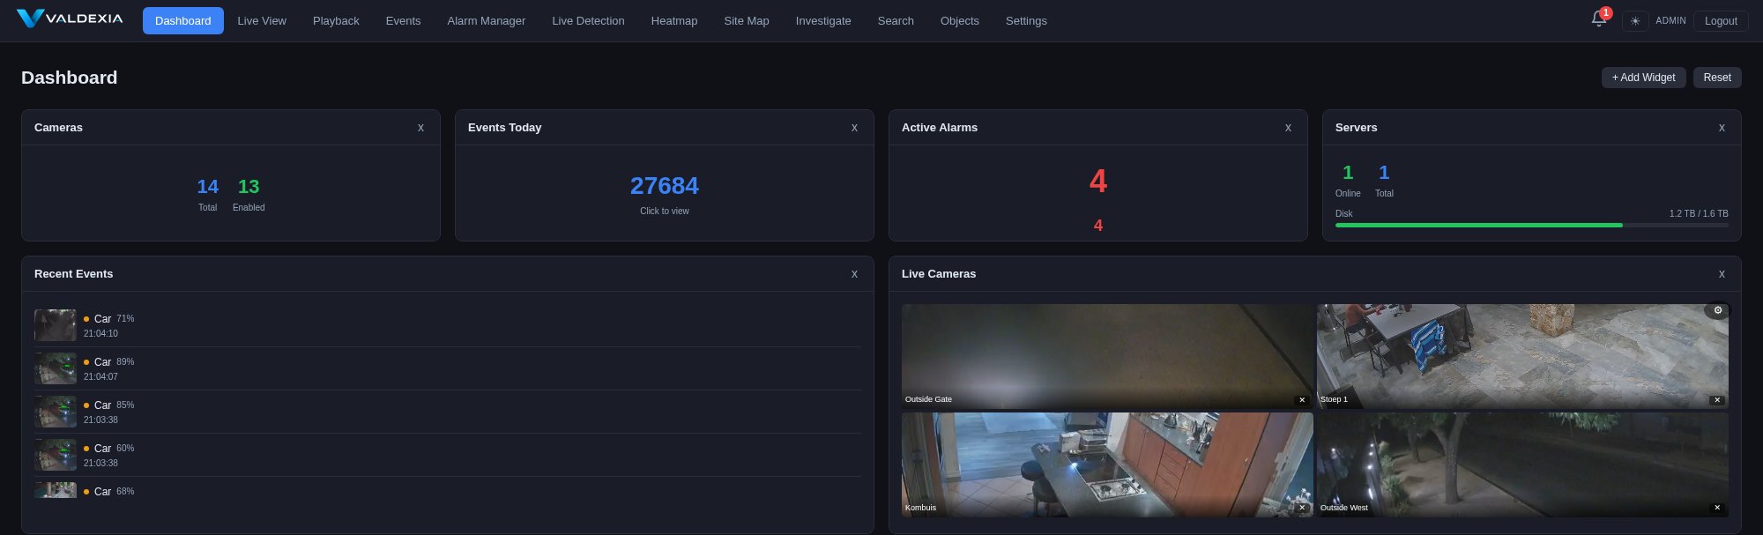The height and width of the screenshot is (535, 1763).
Task: Close the Live Cameras widget
Action: [x=1722, y=274]
